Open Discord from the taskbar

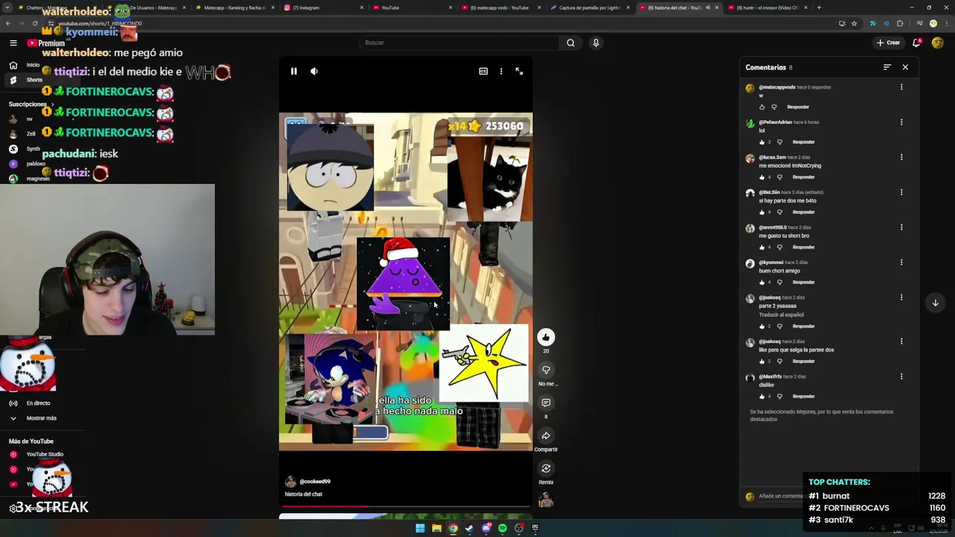(486, 528)
